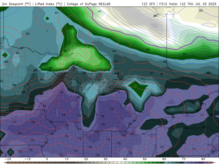Click the 20 tick label on the color scale
This screenshot has width=219, height=164.
point(86,159)
